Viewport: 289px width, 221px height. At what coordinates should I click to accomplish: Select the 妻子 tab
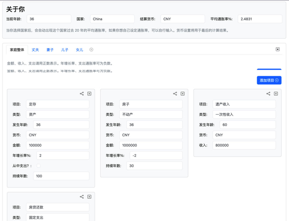click(50, 49)
